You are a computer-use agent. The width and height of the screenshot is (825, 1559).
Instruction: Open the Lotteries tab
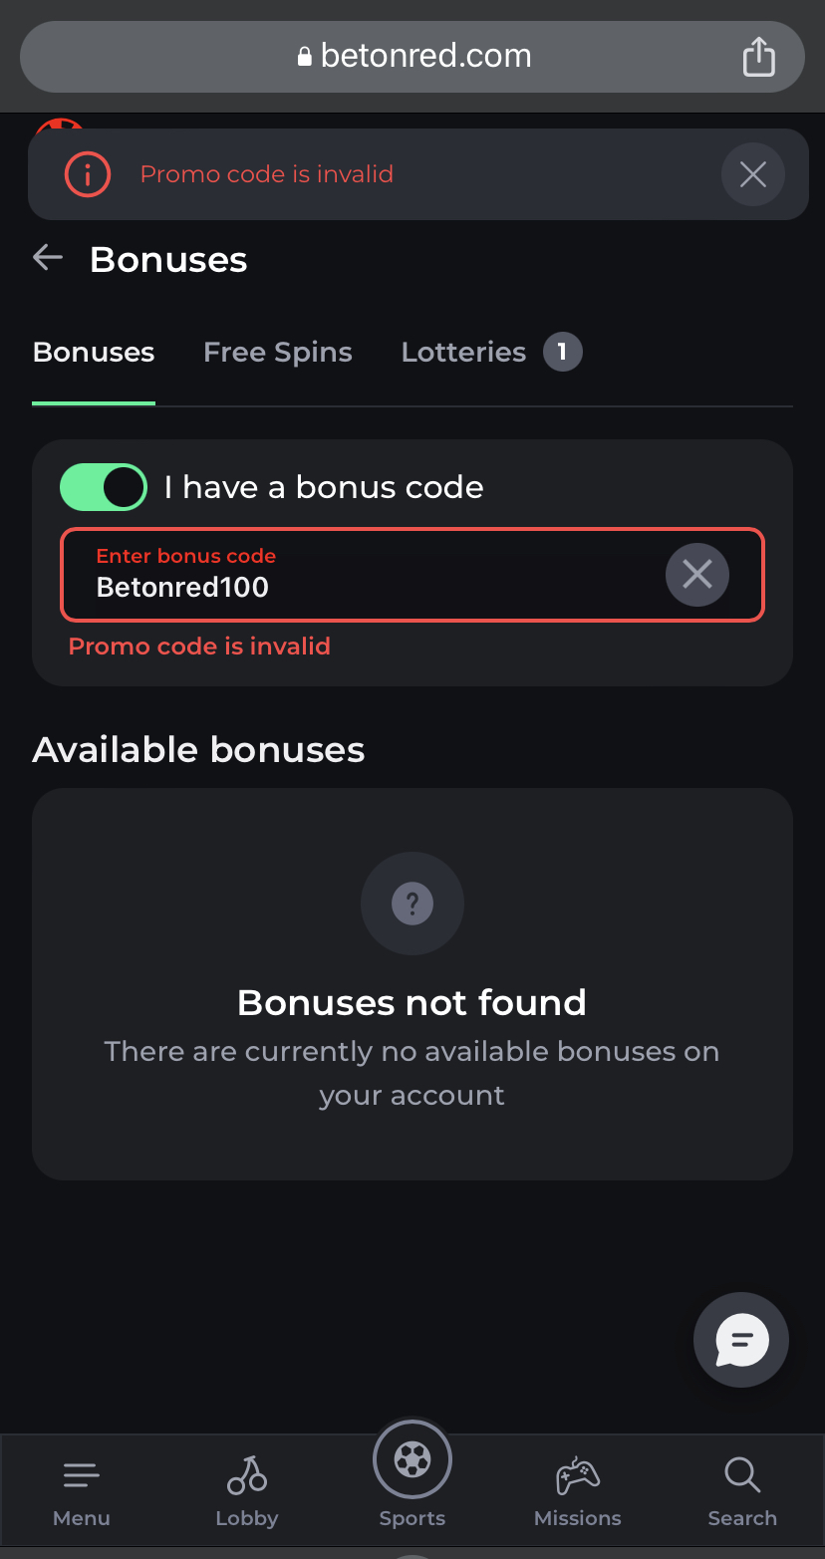click(463, 353)
